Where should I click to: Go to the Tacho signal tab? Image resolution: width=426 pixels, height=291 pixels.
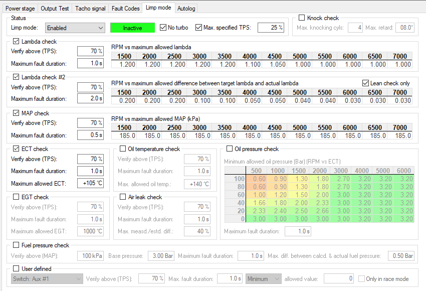click(x=90, y=9)
